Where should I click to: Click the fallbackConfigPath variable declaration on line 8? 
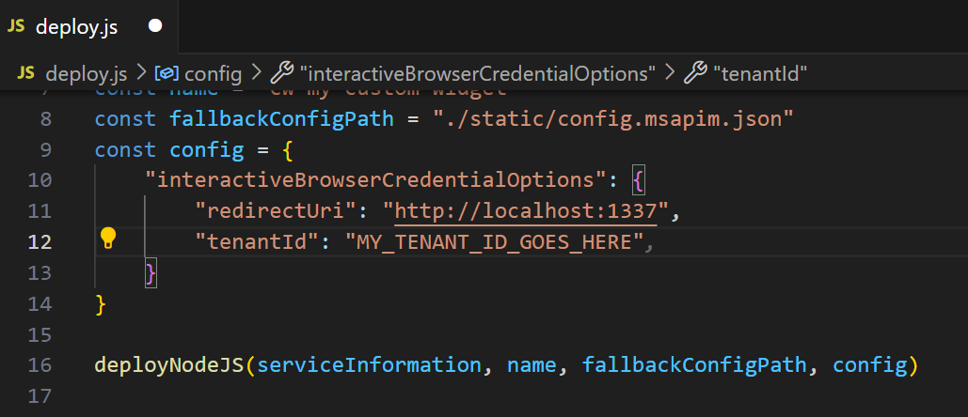tap(281, 118)
